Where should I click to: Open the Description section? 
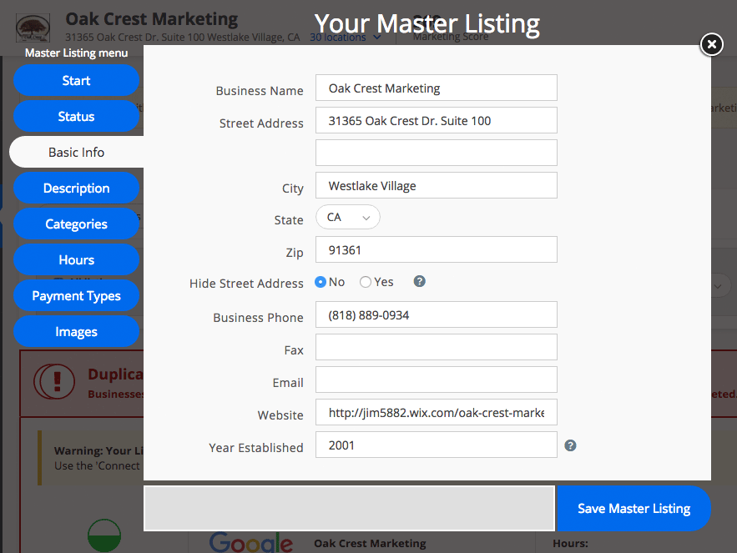[76, 188]
